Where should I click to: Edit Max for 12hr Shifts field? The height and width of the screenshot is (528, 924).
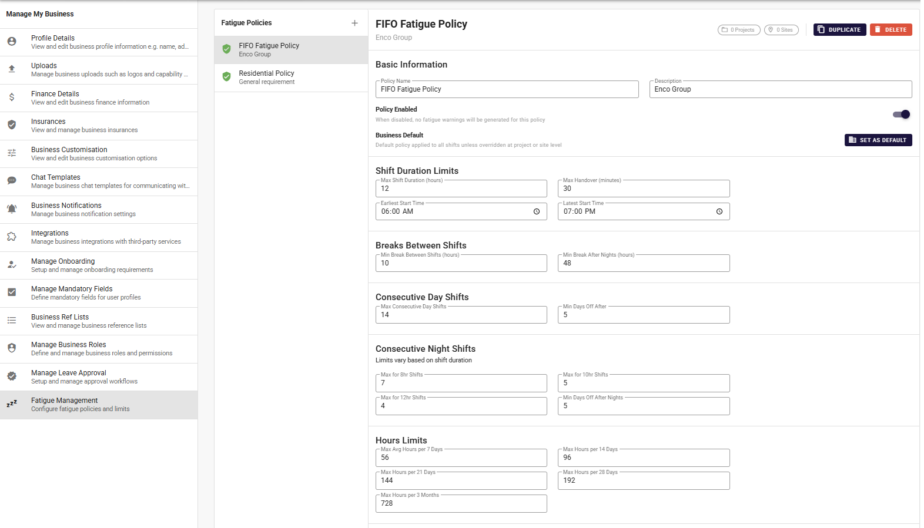(461, 406)
